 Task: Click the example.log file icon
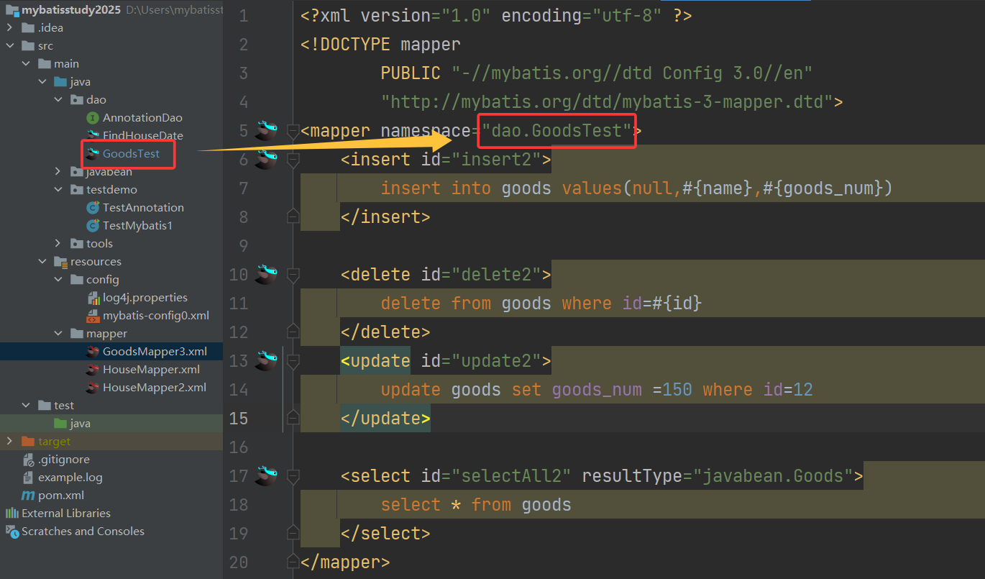28,477
